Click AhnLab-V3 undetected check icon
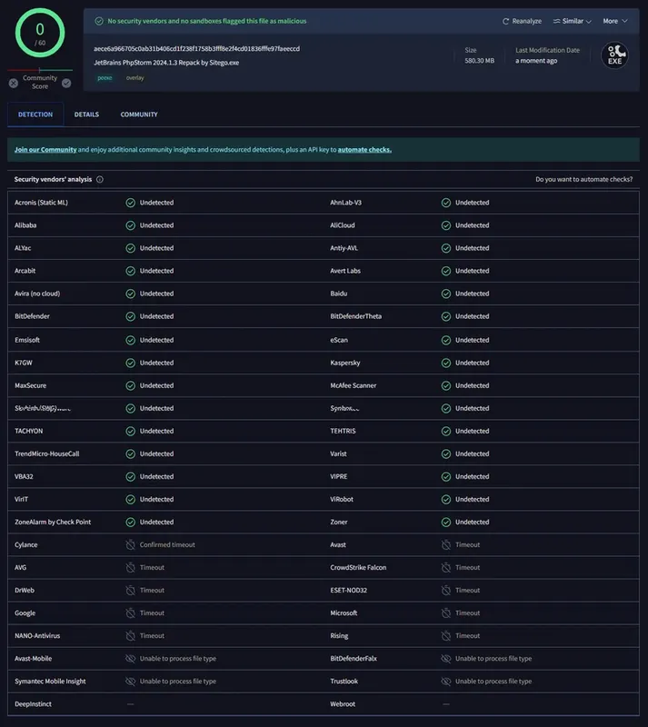This screenshot has height=727, width=648. click(x=445, y=203)
